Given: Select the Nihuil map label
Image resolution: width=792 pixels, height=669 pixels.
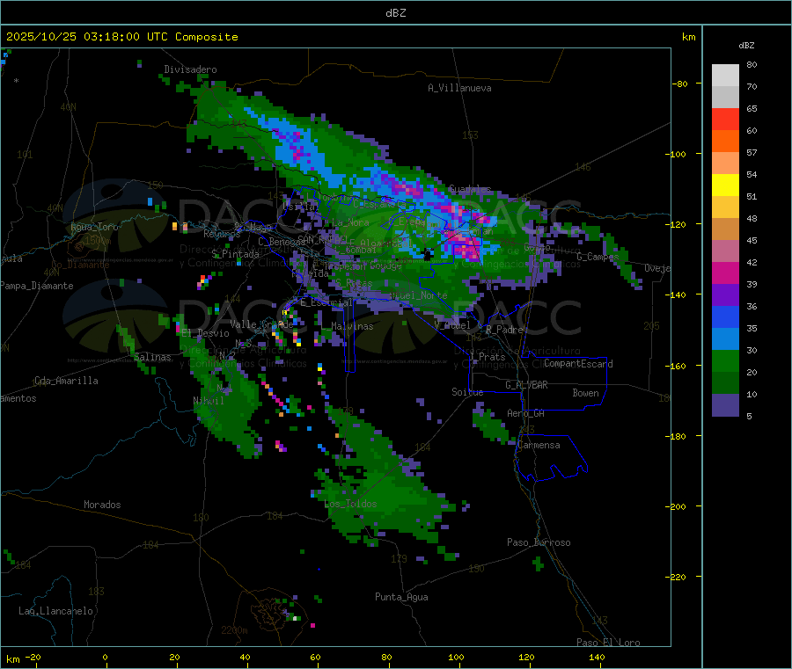Looking at the screenshot, I should pyautogui.click(x=209, y=401).
